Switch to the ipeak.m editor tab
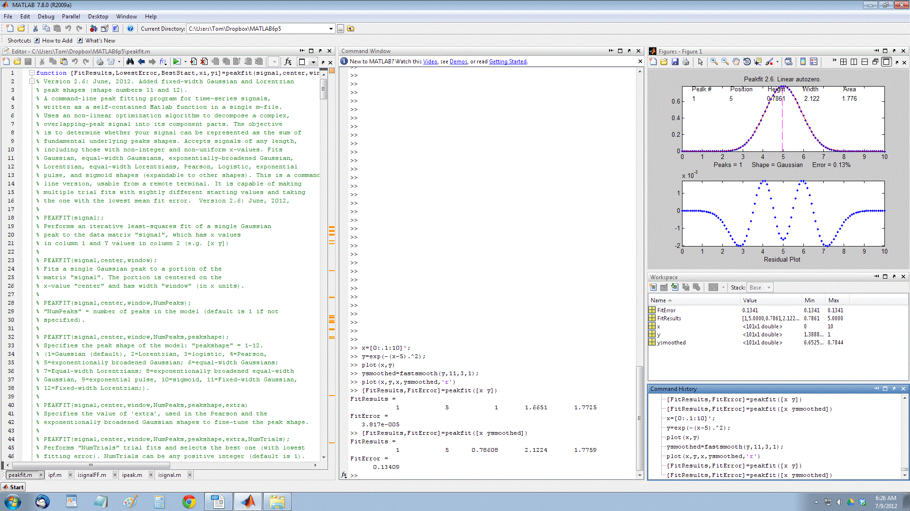This screenshot has width=910, height=511. click(132, 475)
